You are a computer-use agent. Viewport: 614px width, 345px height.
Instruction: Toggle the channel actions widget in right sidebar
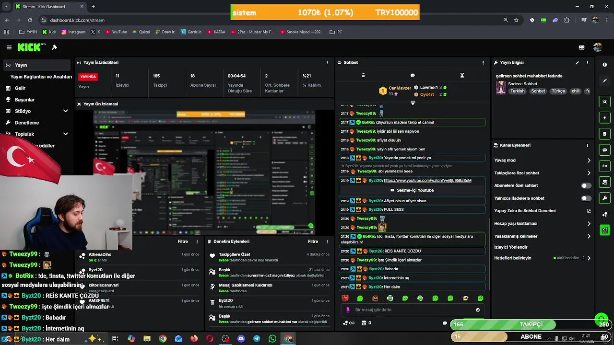click(604, 182)
